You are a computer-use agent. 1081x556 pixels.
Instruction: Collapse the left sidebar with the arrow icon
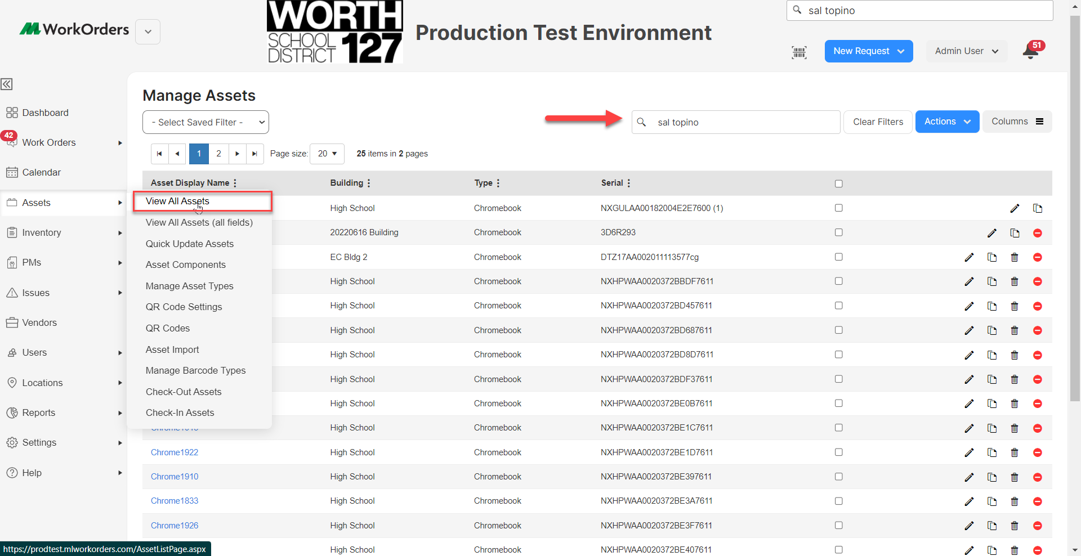(x=6, y=84)
